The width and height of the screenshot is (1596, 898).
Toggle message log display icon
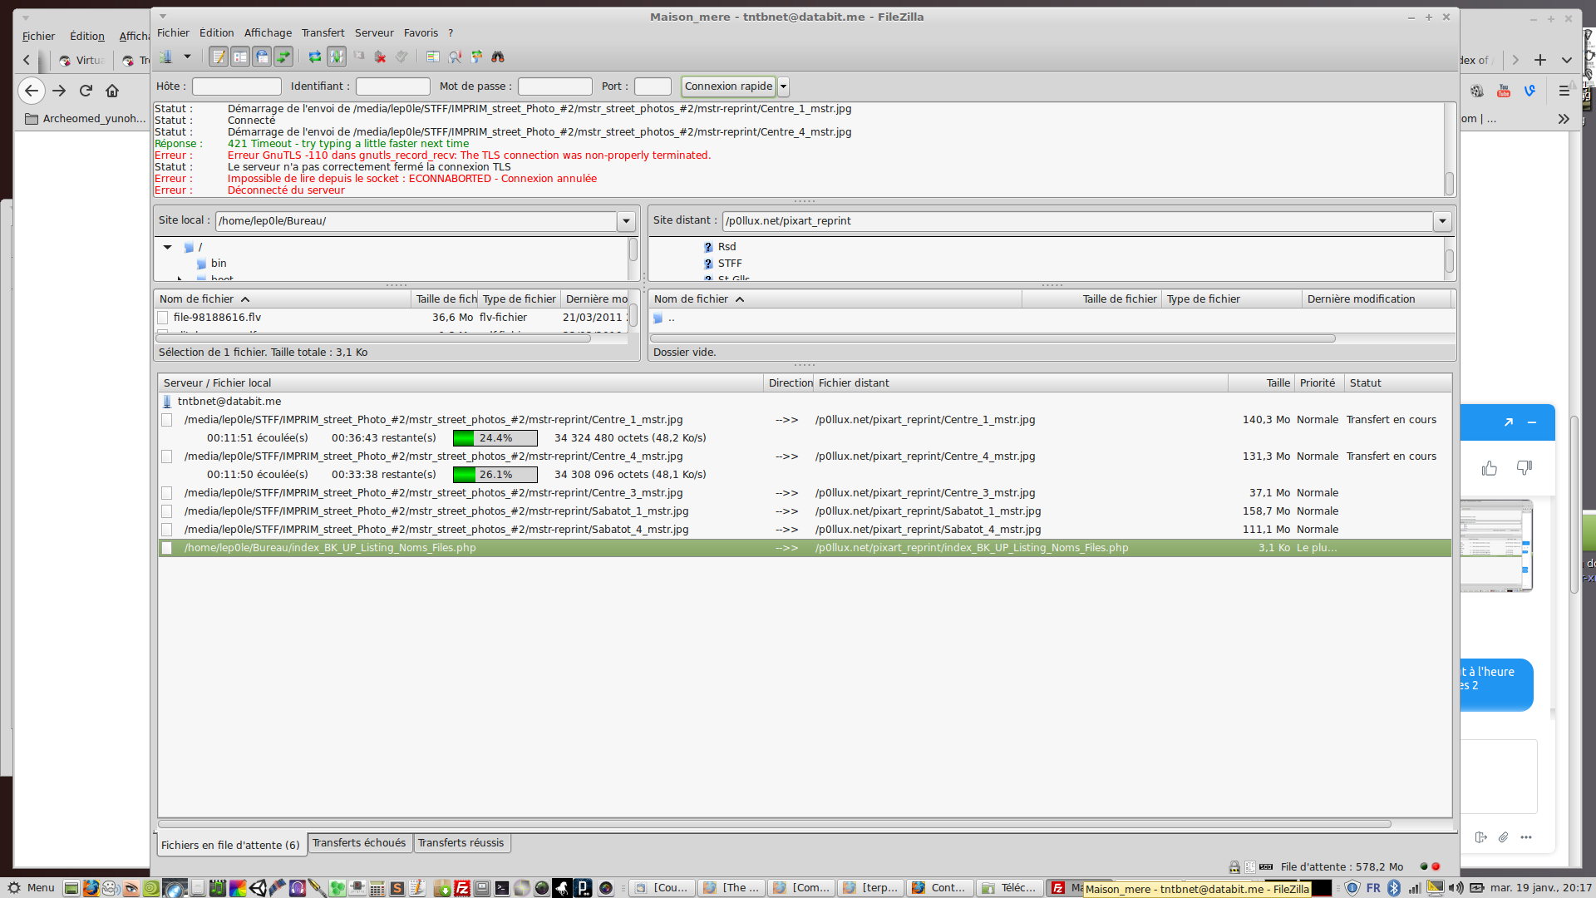coord(219,57)
